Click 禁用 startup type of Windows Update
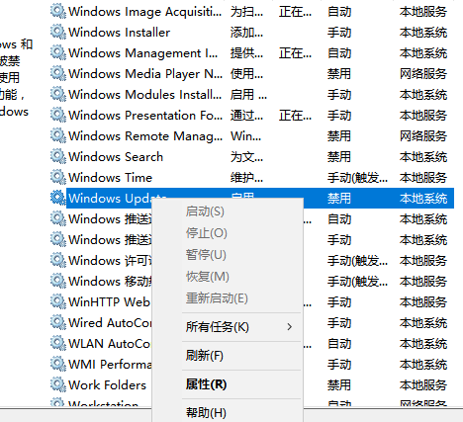Image resolution: width=463 pixels, height=422 pixels. pos(339,199)
